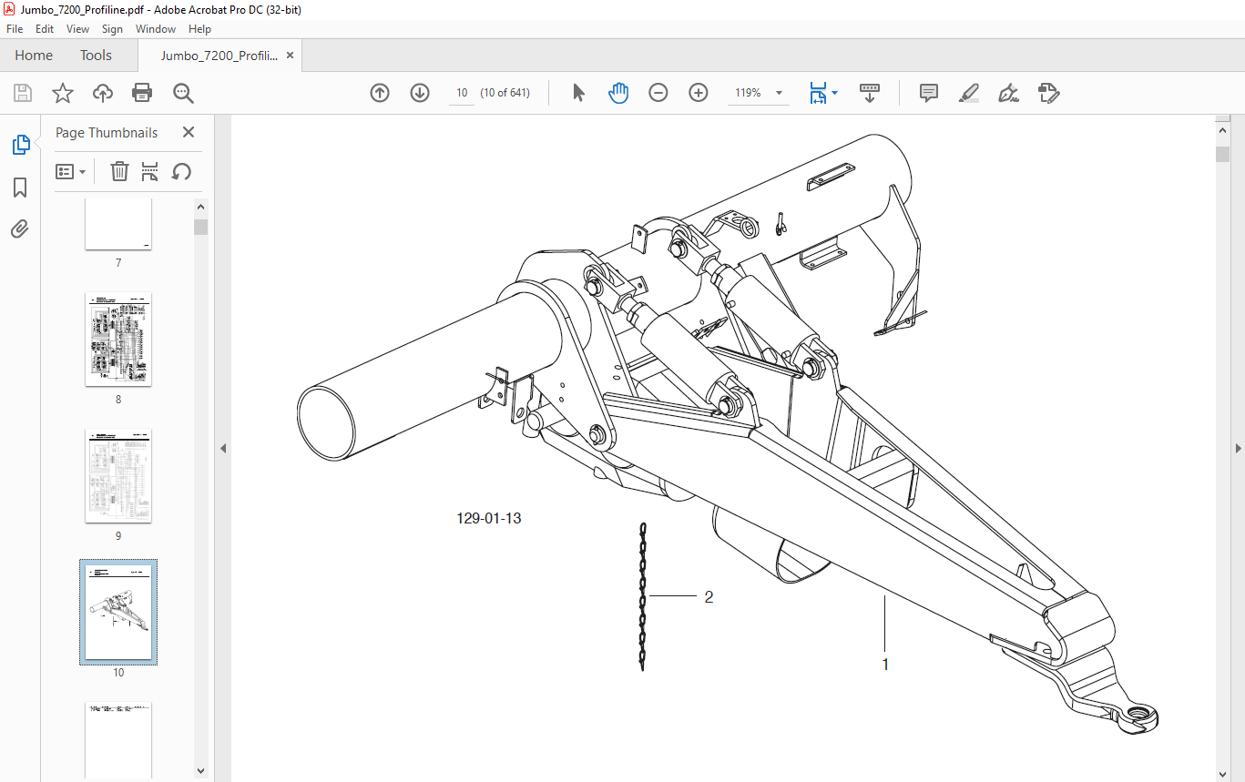Viewport: 1245px width, 782px height.
Task: Open the thumbnail options menu dropdown
Action: 71,171
